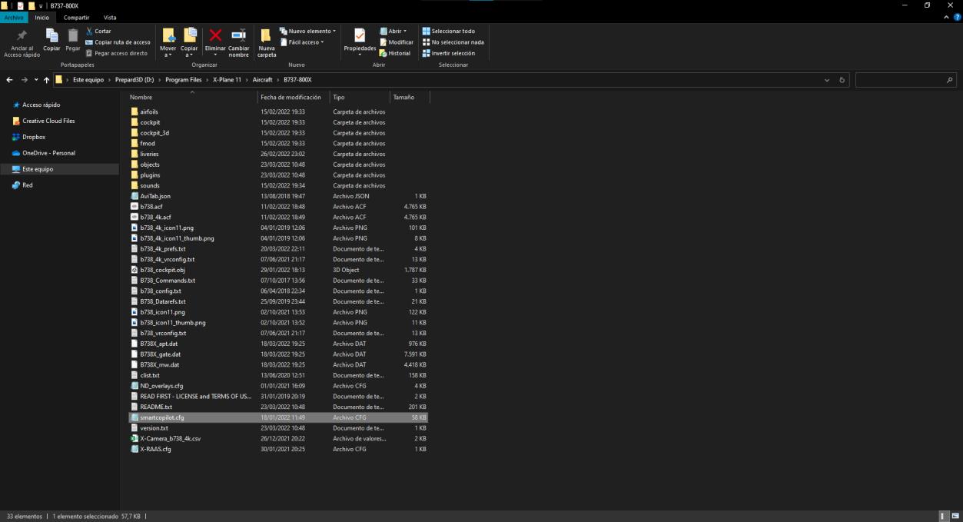The height and width of the screenshot is (522, 963).
Task: Select Acceso rápido in the sidebar
Action: pyautogui.click(x=41, y=105)
